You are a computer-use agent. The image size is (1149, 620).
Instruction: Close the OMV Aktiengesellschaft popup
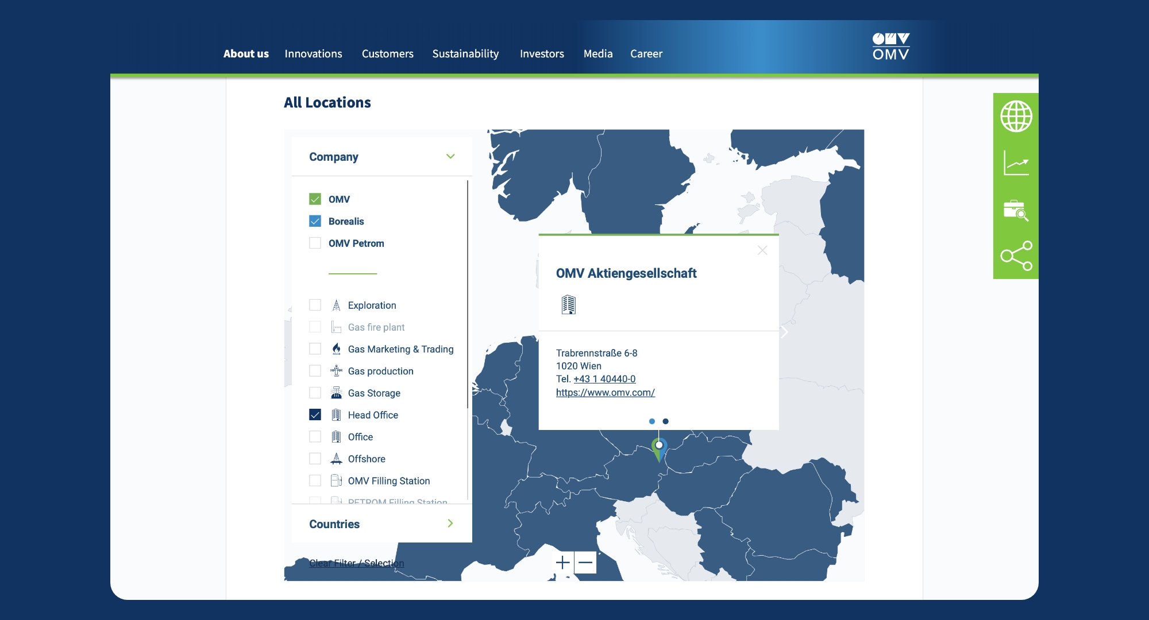pyautogui.click(x=762, y=250)
